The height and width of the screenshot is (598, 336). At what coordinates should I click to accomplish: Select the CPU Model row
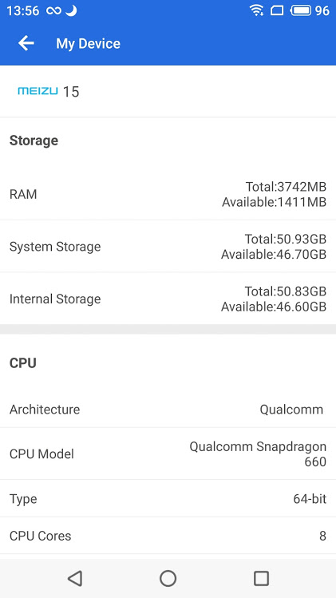pyautogui.click(x=168, y=453)
